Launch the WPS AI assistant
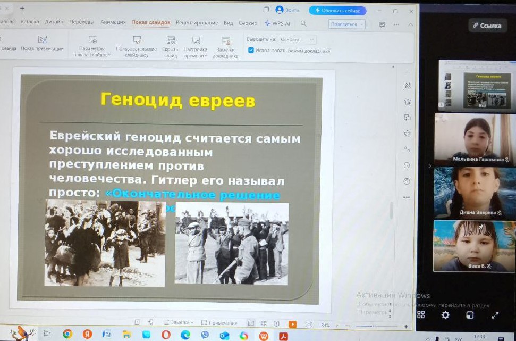 coord(277,23)
